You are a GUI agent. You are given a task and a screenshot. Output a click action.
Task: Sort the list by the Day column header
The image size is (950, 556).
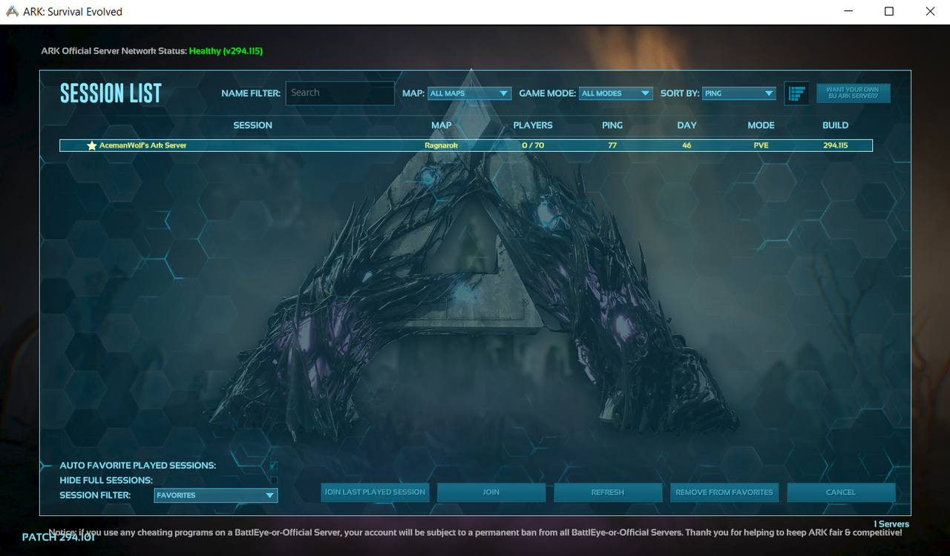(687, 125)
